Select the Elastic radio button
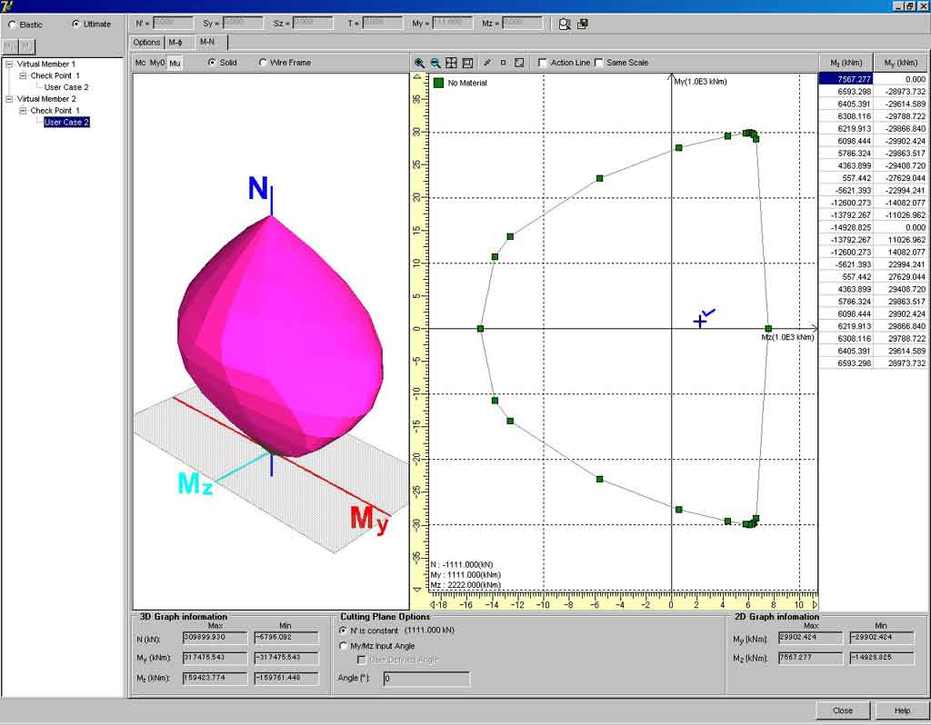This screenshot has height=725, width=931. [12, 25]
